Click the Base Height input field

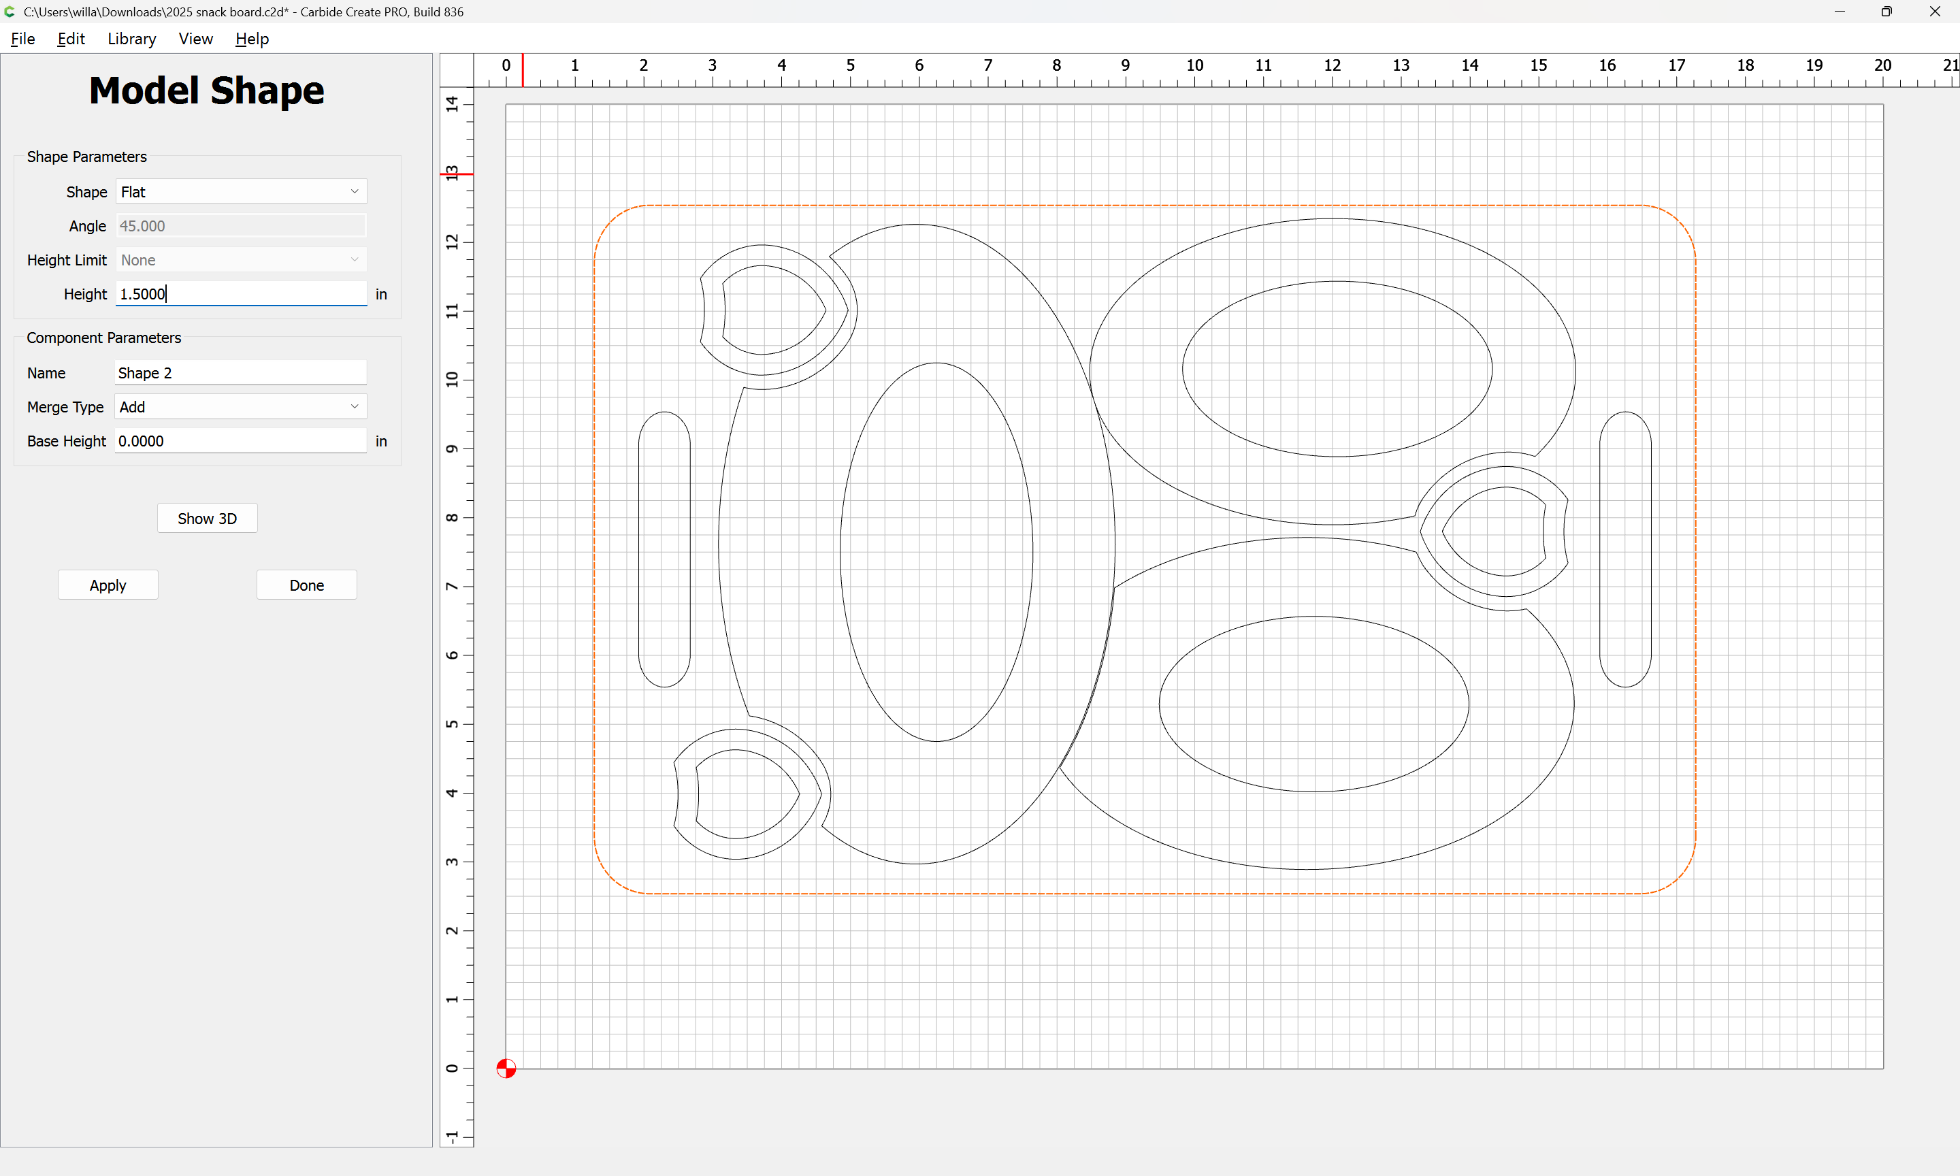241,440
